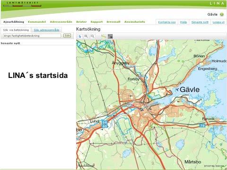Click the Lantmäteriet logo

pyautogui.click(x=22, y=4)
